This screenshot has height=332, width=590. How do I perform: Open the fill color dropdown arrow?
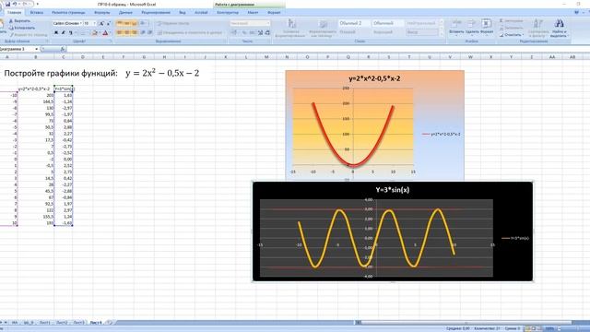pyautogui.click(x=100, y=33)
